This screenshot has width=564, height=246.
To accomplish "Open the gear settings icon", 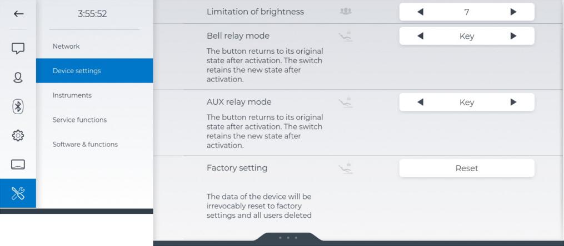I will (18, 135).
